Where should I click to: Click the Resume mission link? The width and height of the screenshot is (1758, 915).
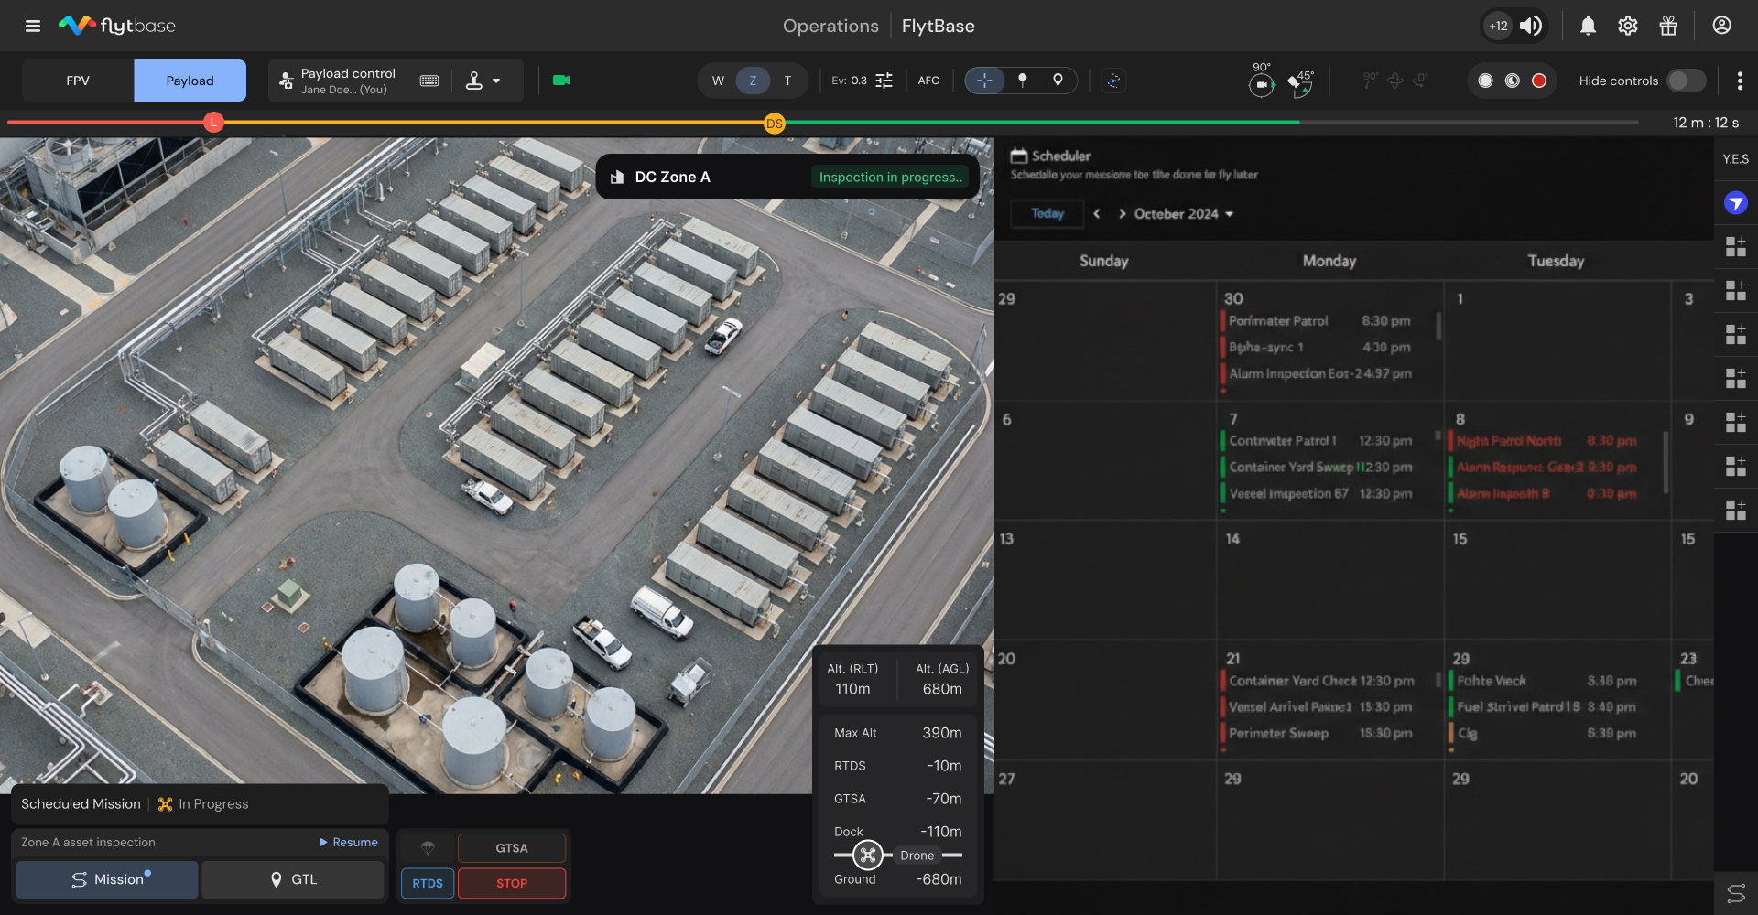click(x=349, y=842)
